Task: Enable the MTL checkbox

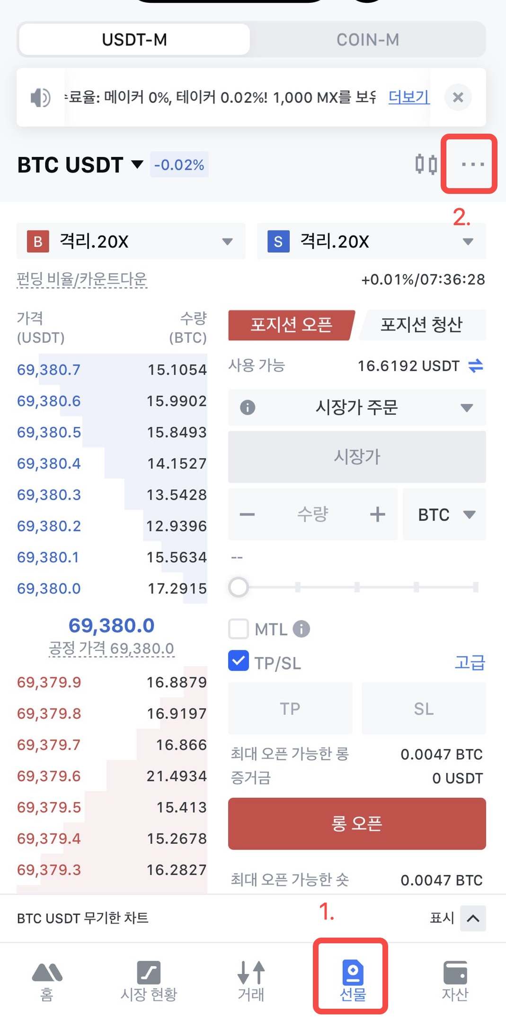Action: pos(239,629)
